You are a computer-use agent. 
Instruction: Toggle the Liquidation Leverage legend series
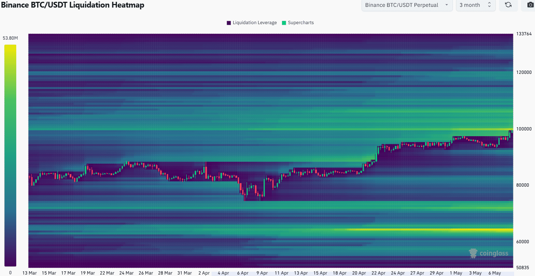(x=252, y=23)
